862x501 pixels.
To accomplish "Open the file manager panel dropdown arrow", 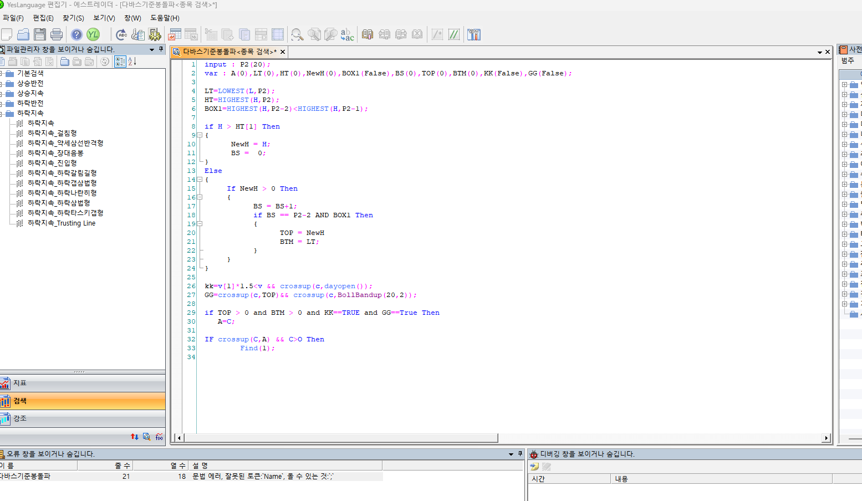I will pyautogui.click(x=152, y=49).
